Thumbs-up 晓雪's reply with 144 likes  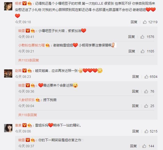(x=144, y=146)
